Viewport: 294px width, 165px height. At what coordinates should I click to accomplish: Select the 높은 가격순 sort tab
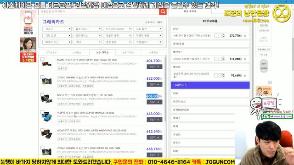tap(128, 53)
